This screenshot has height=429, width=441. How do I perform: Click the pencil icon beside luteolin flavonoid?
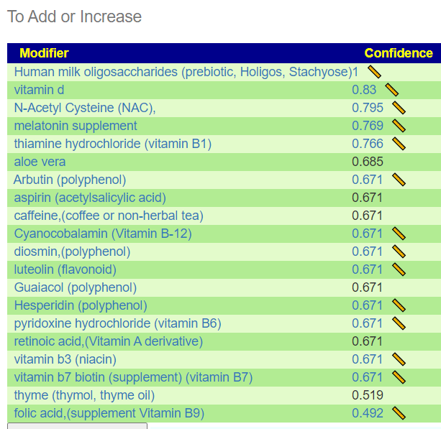pyautogui.click(x=399, y=269)
